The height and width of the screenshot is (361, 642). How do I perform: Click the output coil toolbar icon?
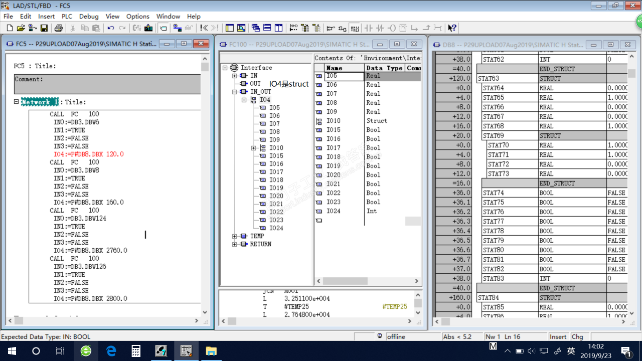click(x=392, y=28)
